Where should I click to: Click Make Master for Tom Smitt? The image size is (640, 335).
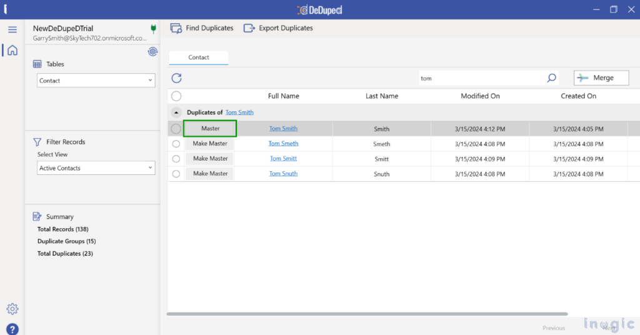[x=210, y=159]
